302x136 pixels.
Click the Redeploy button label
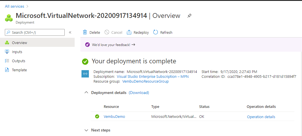pyautogui.click(x=141, y=32)
